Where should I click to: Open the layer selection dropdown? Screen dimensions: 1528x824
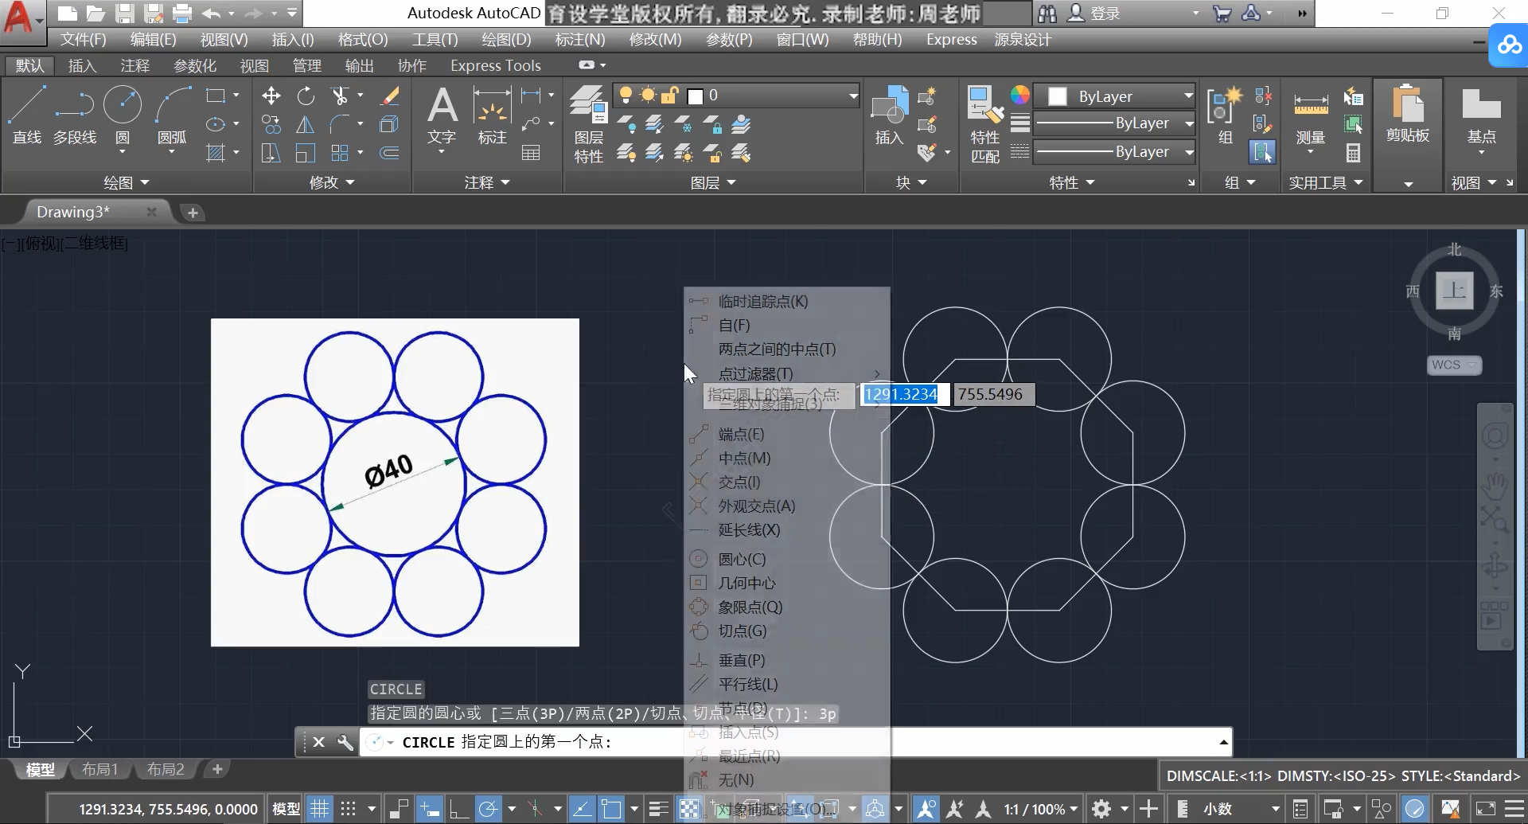pyautogui.click(x=736, y=96)
